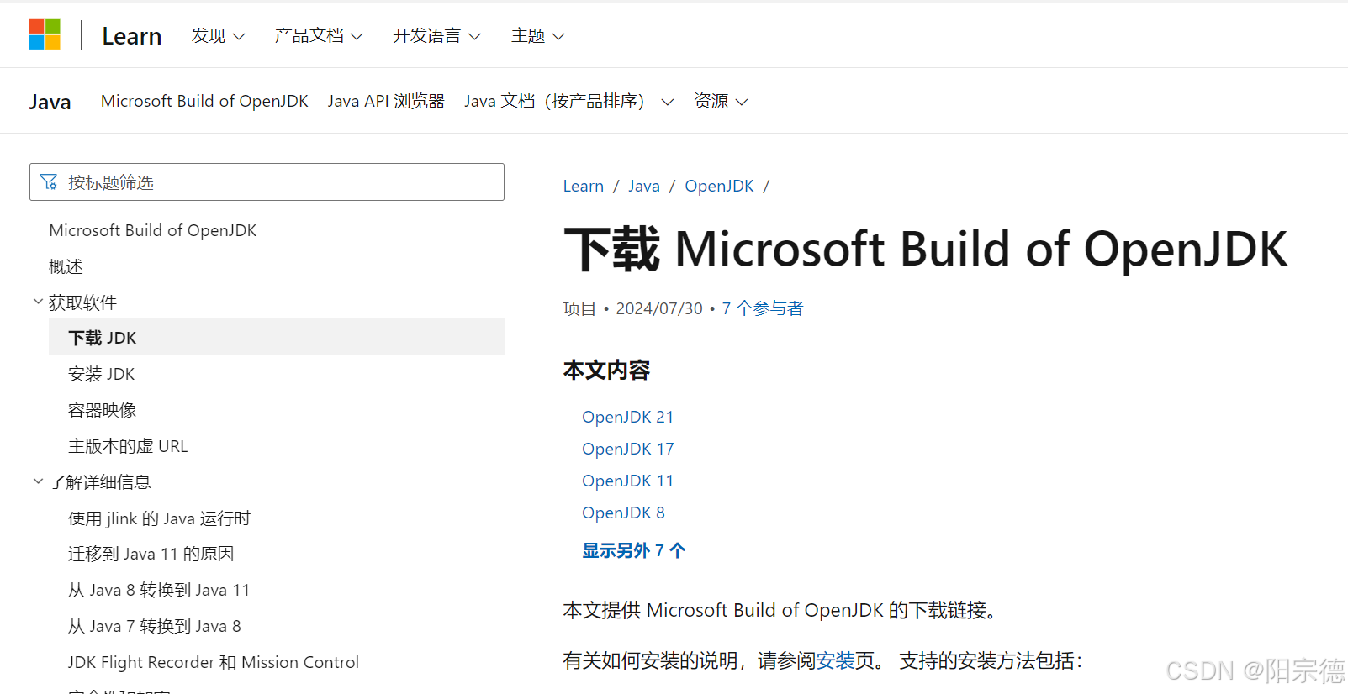This screenshot has width=1348, height=694.
Task: Expand Java 文档 (按产品排序) dropdown
Action: [x=568, y=101]
